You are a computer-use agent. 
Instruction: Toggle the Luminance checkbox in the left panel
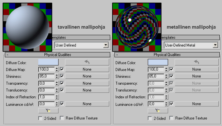tap(62, 104)
